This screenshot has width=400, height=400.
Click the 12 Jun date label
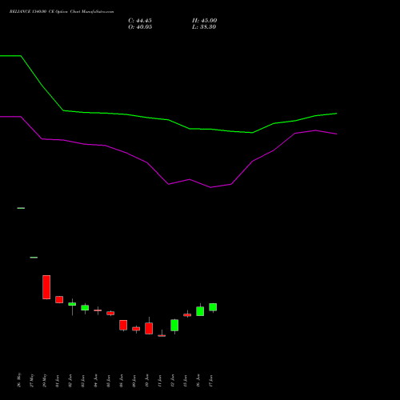pyautogui.click(x=173, y=381)
